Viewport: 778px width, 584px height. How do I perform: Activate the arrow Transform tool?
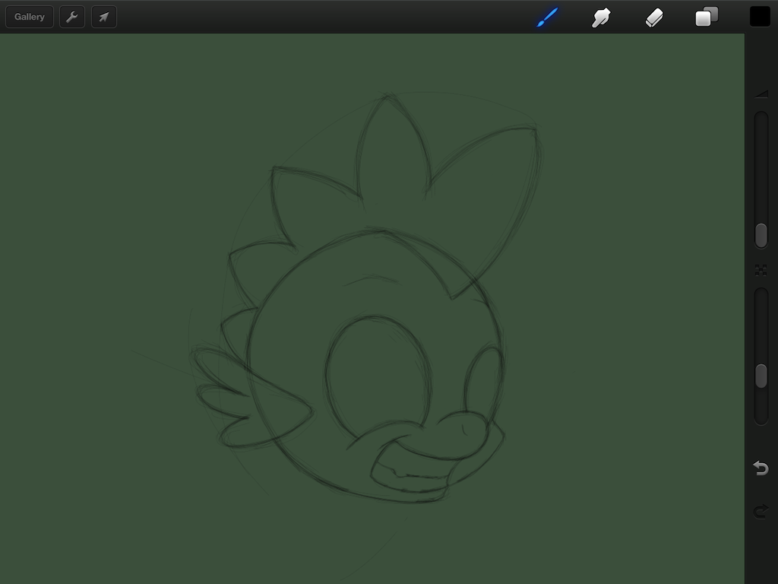click(x=104, y=17)
